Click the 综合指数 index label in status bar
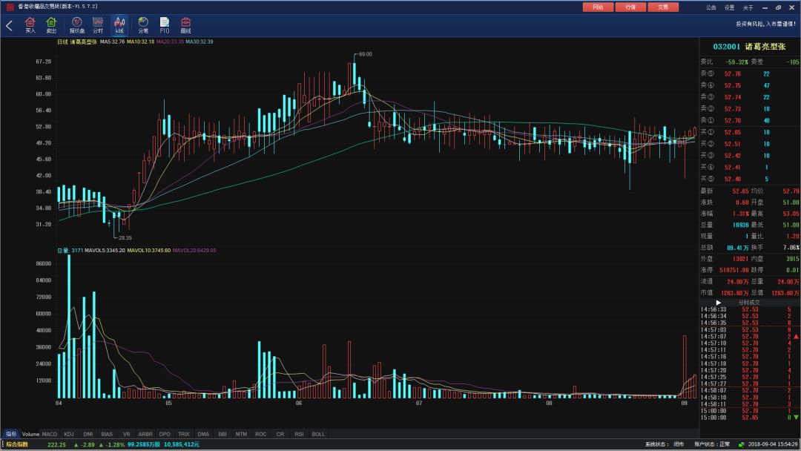The image size is (801, 451). click(17, 445)
